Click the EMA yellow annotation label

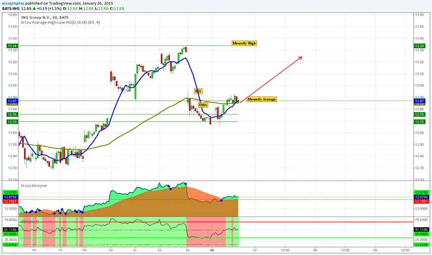(203, 105)
